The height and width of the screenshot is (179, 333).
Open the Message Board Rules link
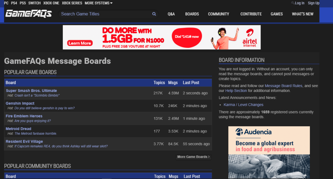284,86
